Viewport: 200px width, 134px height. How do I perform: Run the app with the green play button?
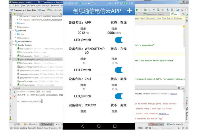pos(137,10)
